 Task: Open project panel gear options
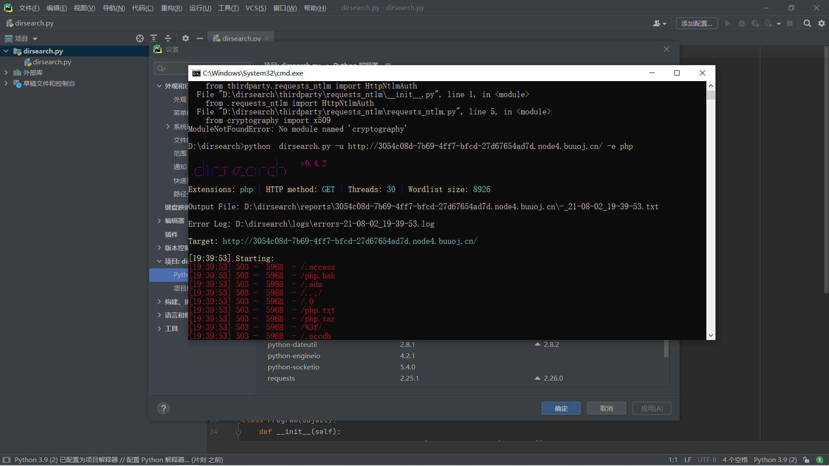pyautogui.click(x=186, y=38)
